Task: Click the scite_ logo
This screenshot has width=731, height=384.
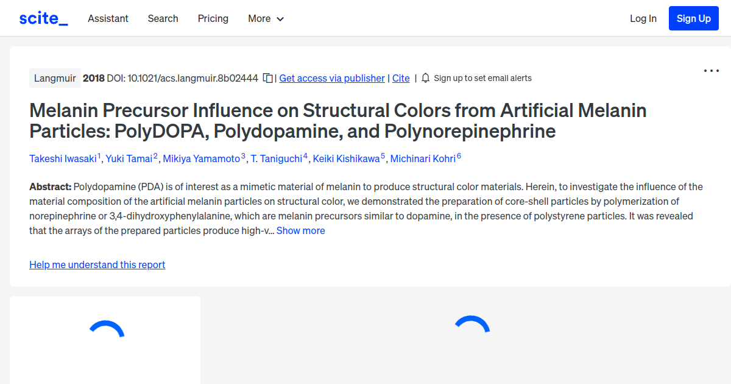Action: (x=43, y=18)
